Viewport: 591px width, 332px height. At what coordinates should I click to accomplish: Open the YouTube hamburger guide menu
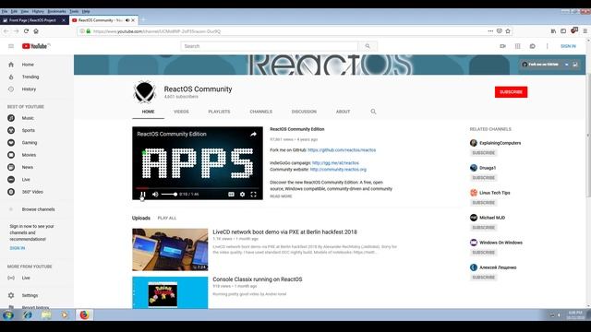coord(11,46)
